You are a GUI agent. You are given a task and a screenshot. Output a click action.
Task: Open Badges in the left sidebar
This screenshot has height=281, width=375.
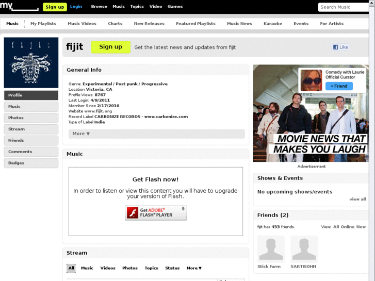pos(31,163)
